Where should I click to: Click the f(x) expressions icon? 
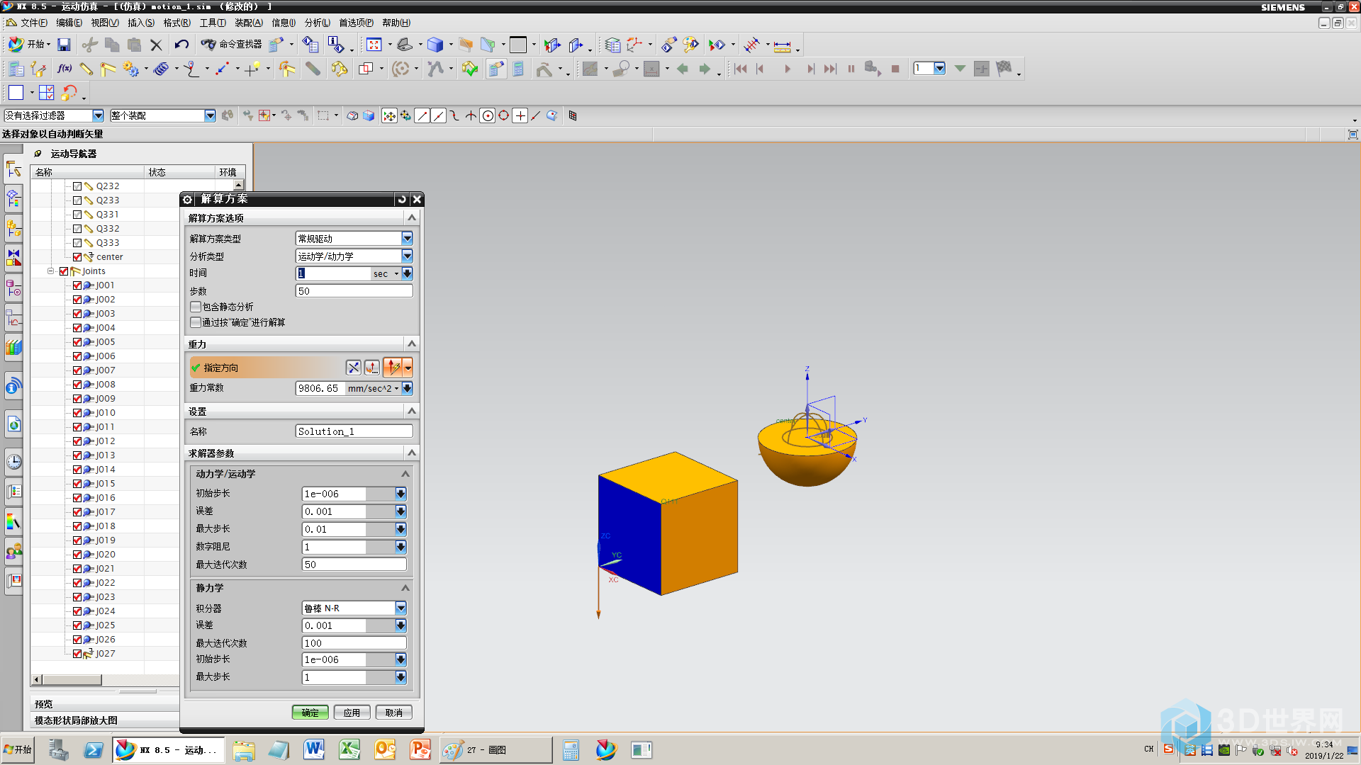point(65,69)
